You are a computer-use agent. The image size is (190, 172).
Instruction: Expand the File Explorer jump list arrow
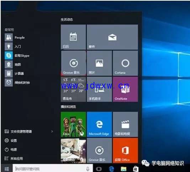[52, 131]
